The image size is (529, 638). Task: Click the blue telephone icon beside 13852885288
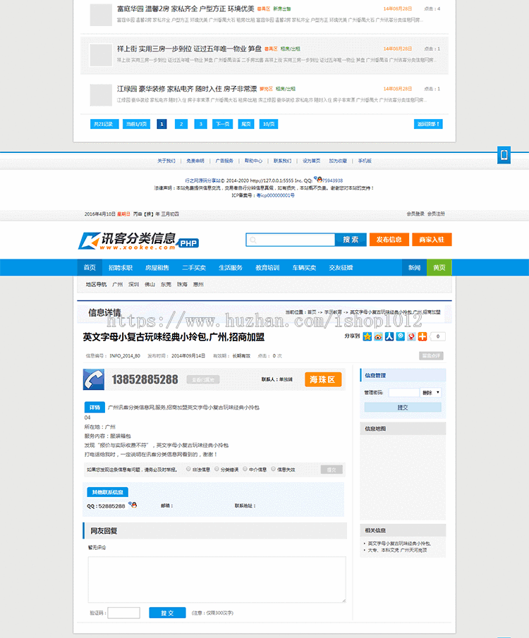[94, 379]
